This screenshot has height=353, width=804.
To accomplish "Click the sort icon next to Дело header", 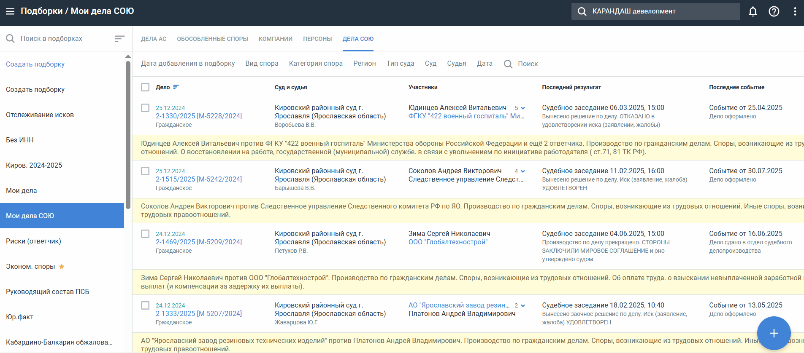I will pyautogui.click(x=176, y=87).
